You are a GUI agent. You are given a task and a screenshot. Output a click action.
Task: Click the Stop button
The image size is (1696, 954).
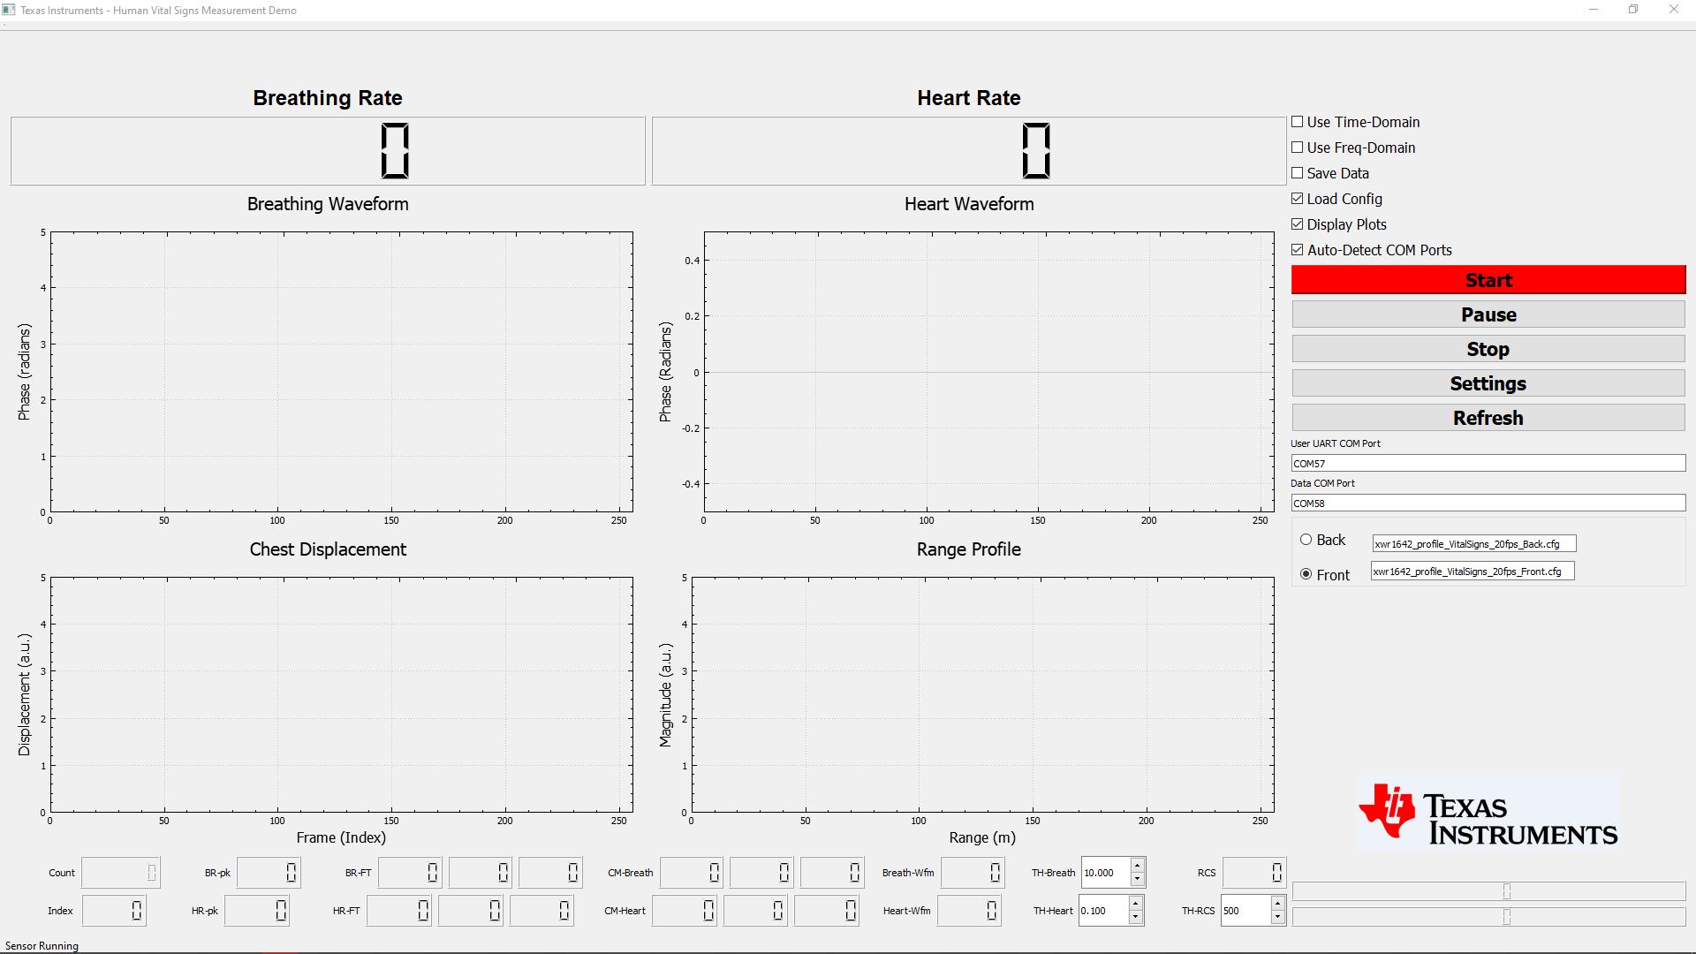[1488, 348]
